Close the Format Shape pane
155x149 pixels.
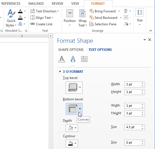pyautogui.click(x=150, y=40)
